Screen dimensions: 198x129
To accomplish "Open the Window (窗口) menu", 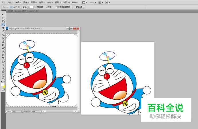I will tap(66, 2).
